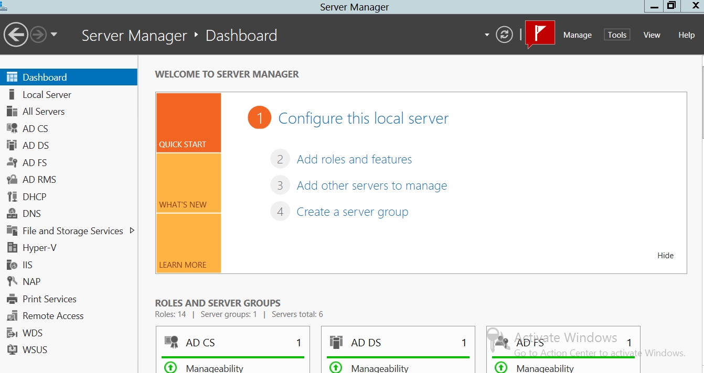Click the IIS icon in sidebar

click(12, 265)
